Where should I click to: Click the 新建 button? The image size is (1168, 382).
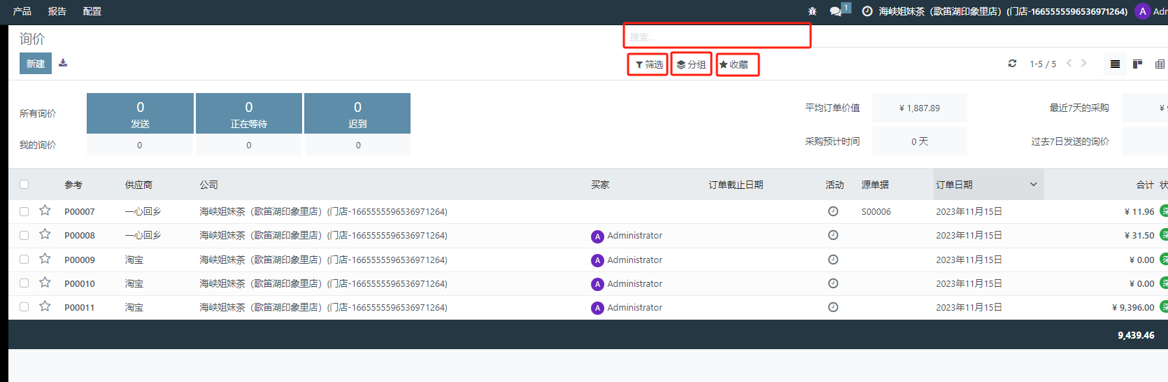(36, 64)
